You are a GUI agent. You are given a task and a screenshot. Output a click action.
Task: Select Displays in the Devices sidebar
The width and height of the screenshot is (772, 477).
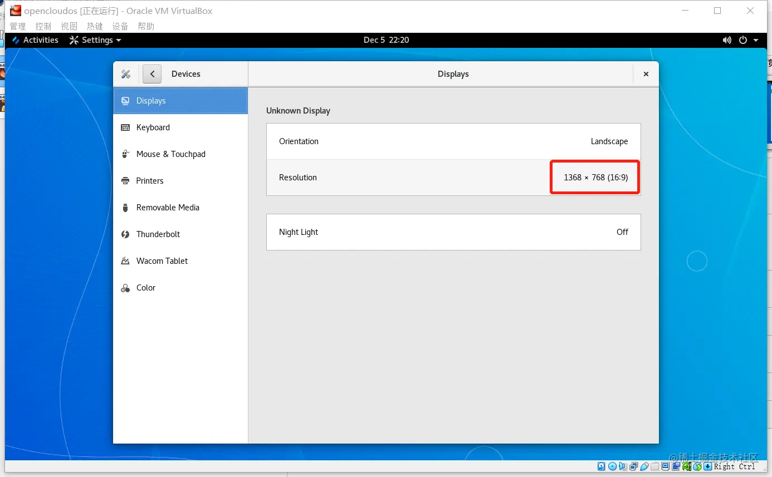[180, 101]
